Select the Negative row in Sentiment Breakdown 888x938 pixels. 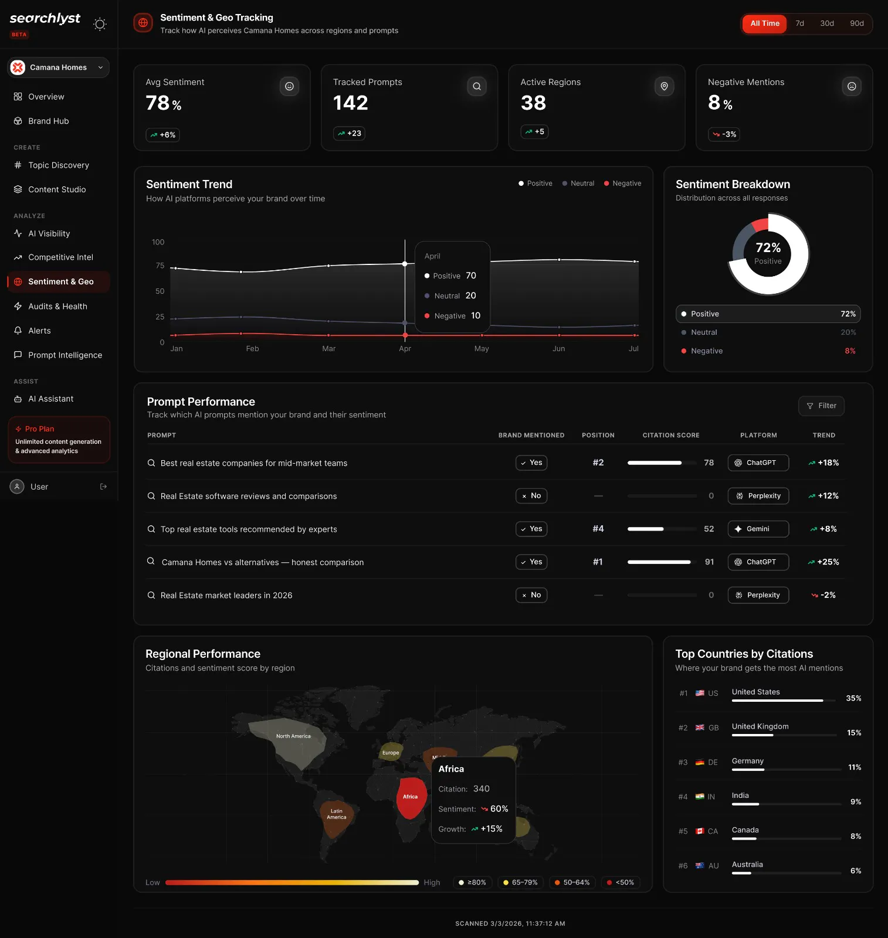(768, 351)
